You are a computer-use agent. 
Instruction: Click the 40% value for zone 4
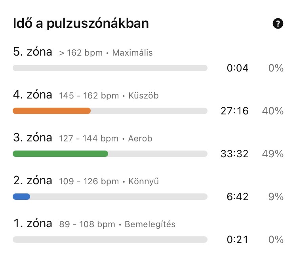click(x=272, y=111)
